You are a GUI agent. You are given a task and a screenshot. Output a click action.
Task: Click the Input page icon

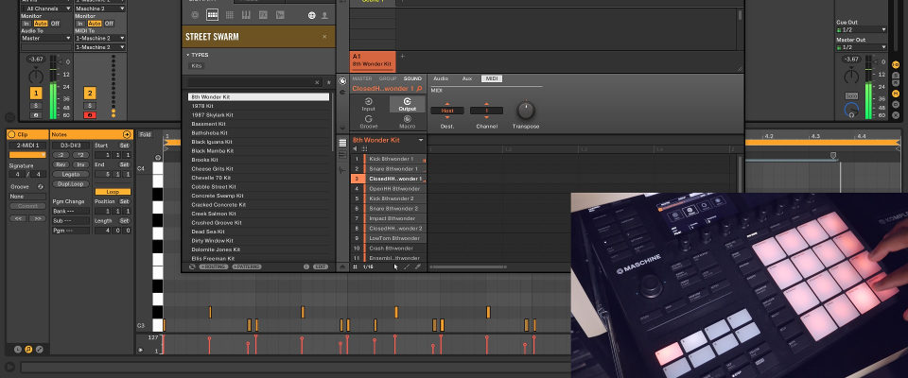[x=368, y=104]
